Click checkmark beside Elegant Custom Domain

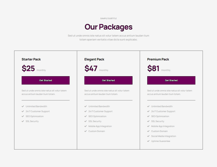[86, 131]
